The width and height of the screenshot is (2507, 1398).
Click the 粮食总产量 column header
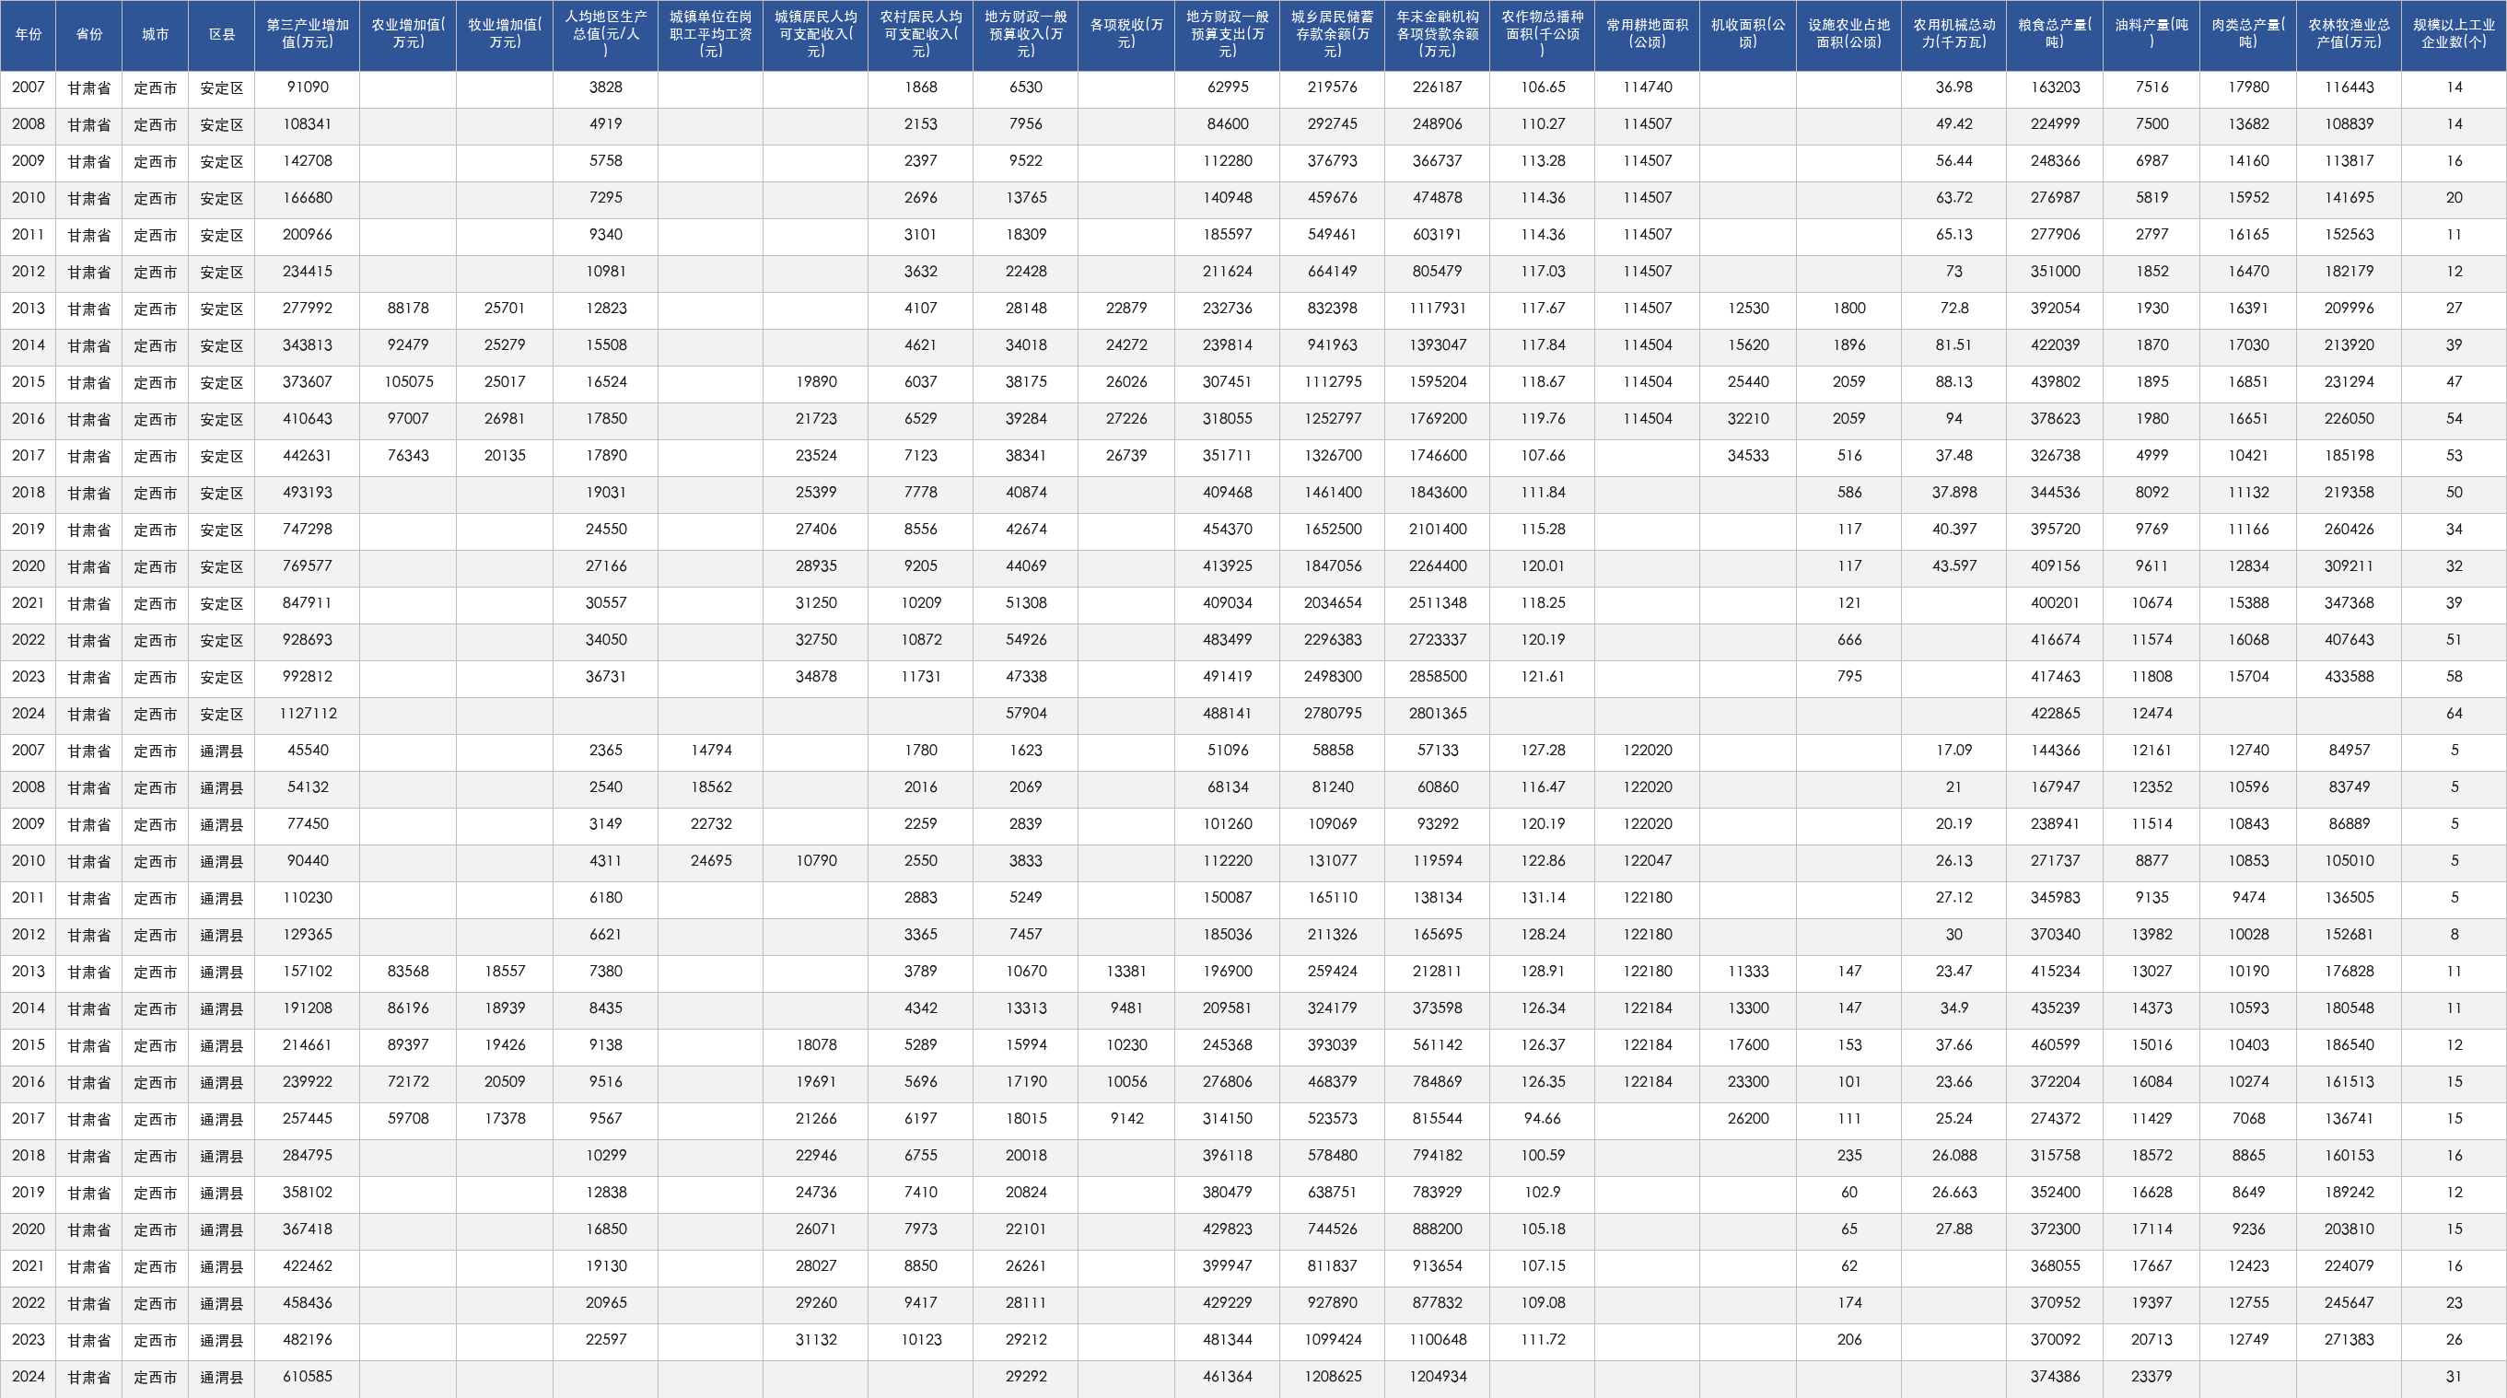coord(2055,34)
